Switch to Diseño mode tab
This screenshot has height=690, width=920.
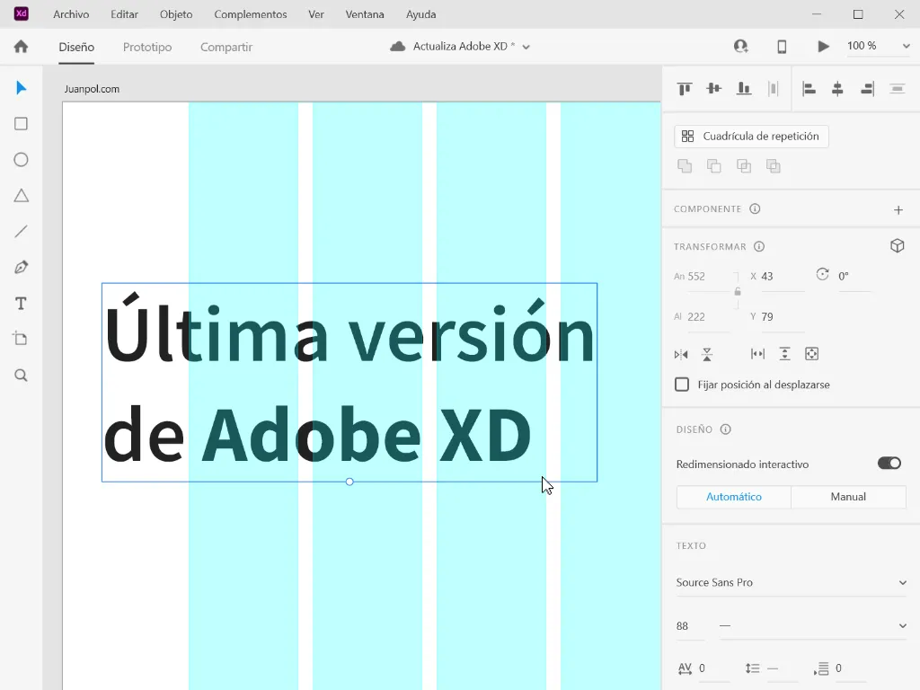pyautogui.click(x=76, y=47)
